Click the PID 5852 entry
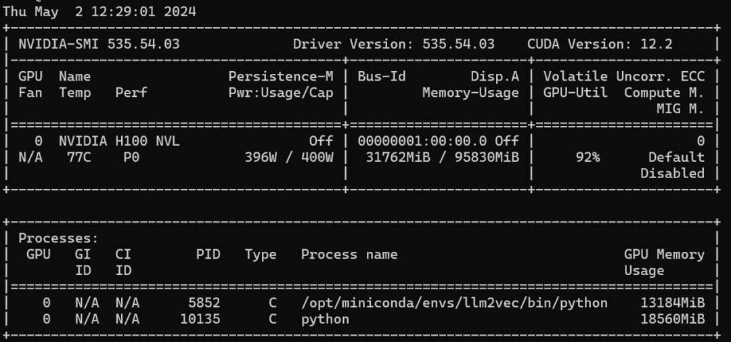The height and width of the screenshot is (342, 731). [204, 303]
